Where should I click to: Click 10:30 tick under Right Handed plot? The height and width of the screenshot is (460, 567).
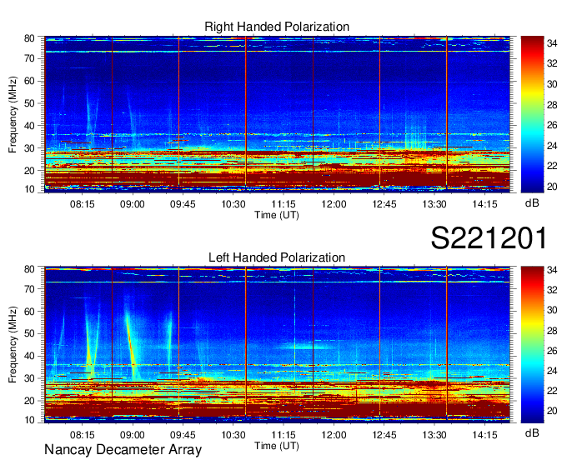click(233, 204)
